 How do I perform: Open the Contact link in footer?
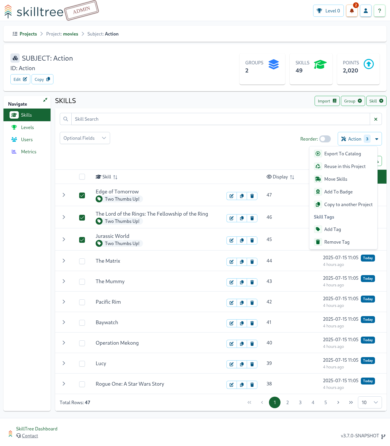click(x=30, y=436)
